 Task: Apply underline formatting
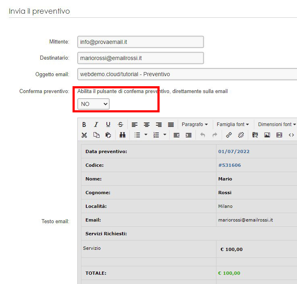click(x=108, y=124)
